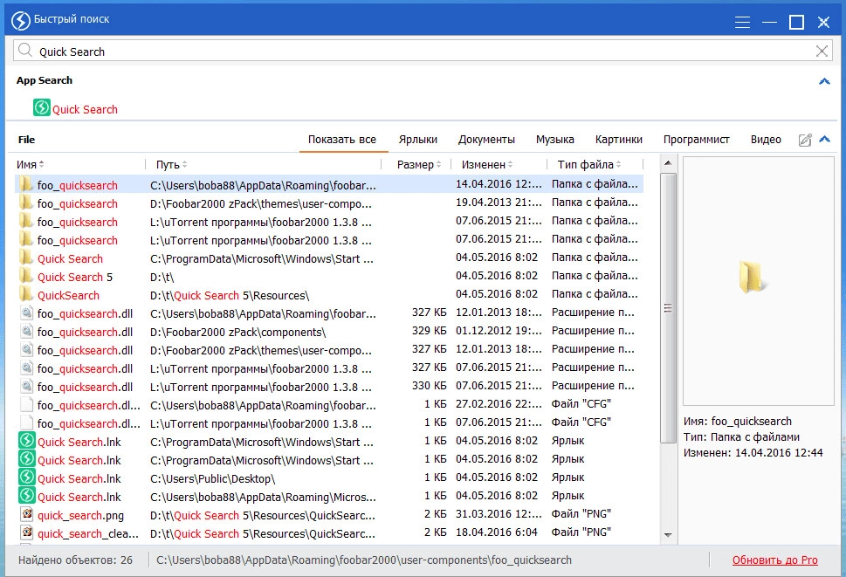Collapse the File section chevron
This screenshot has width=846, height=577.
pyautogui.click(x=824, y=139)
